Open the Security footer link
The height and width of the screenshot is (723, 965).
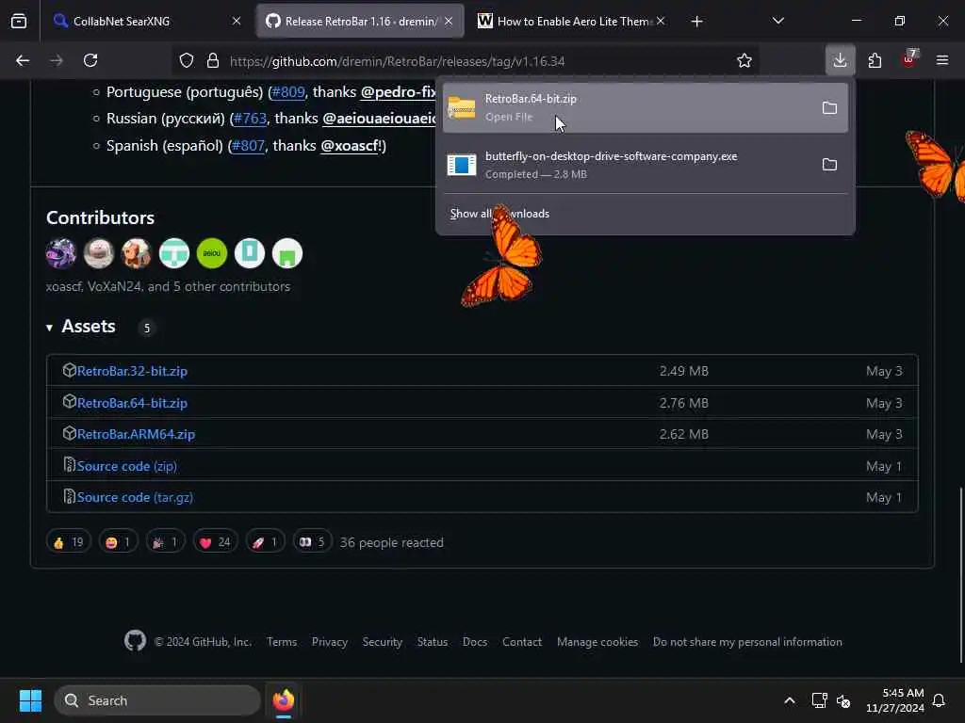[383, 642]
